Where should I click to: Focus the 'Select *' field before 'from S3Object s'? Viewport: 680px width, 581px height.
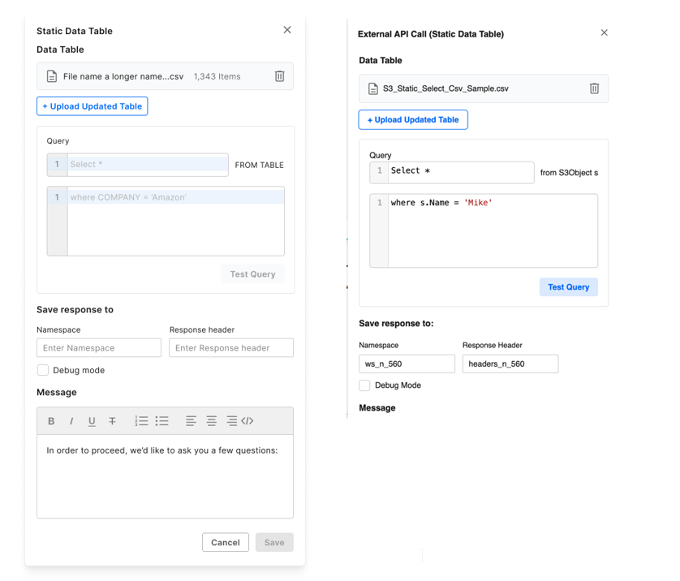[x=452, y=173]
